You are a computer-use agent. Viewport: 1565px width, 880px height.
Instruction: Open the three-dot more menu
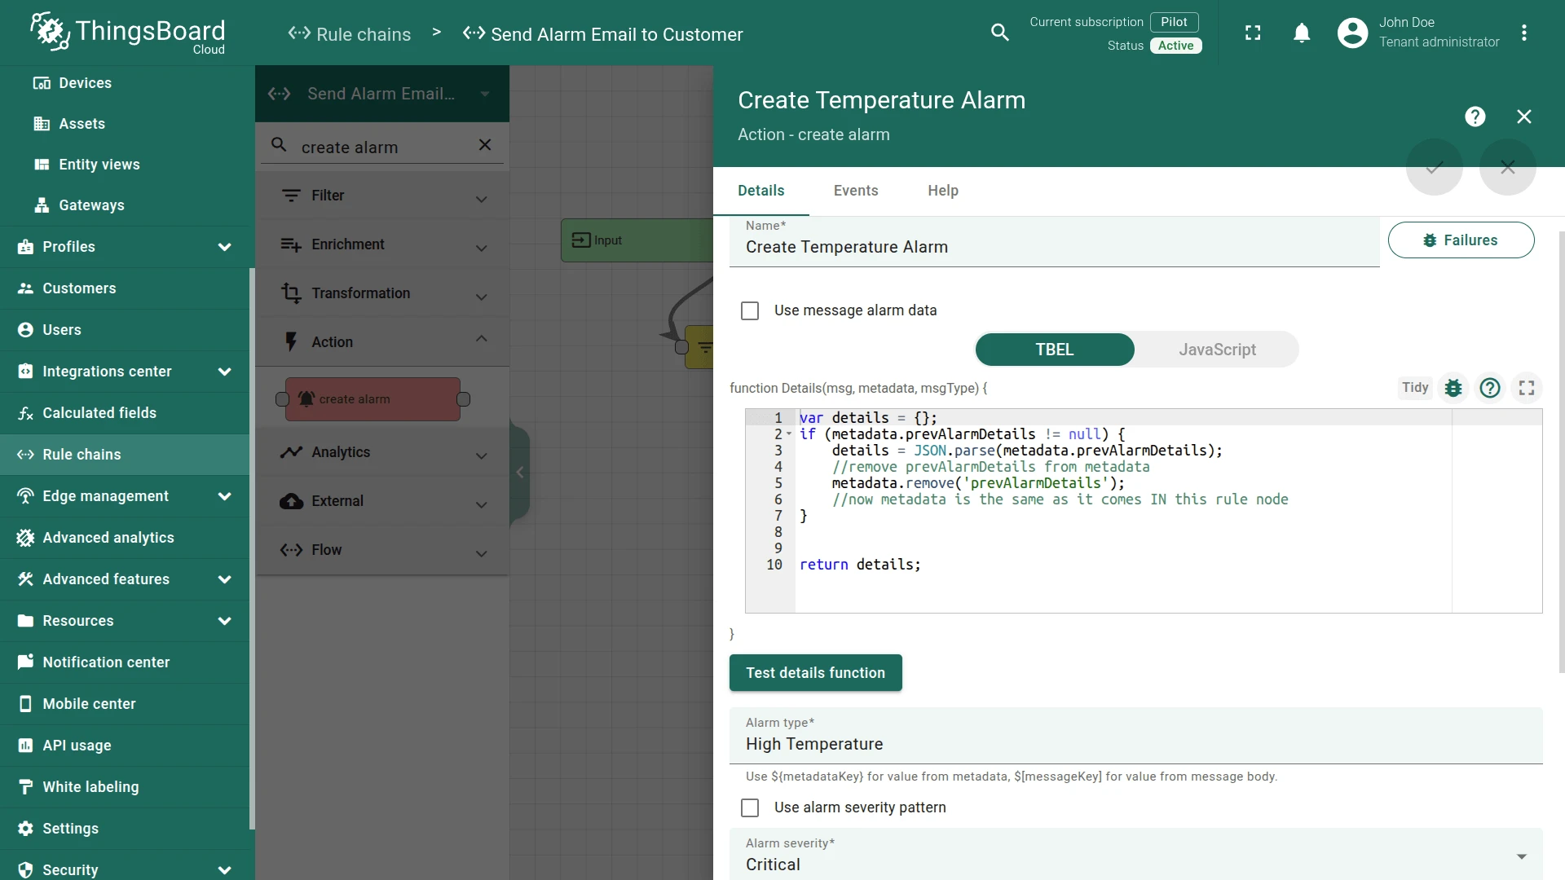pyautogui.click(x=1523, y=33)
